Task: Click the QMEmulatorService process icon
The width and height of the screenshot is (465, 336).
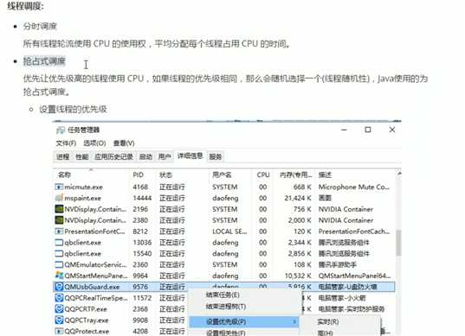Action: pyautogui.click(x=59, y=264)
